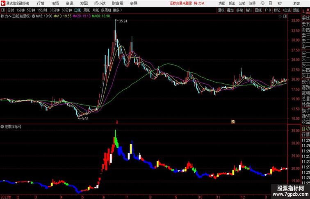Open the mobile phone icon

tap(270, 3)
